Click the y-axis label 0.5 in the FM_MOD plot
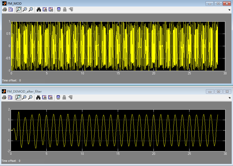The width and height of the screenshot is (233, 166). 8,34
